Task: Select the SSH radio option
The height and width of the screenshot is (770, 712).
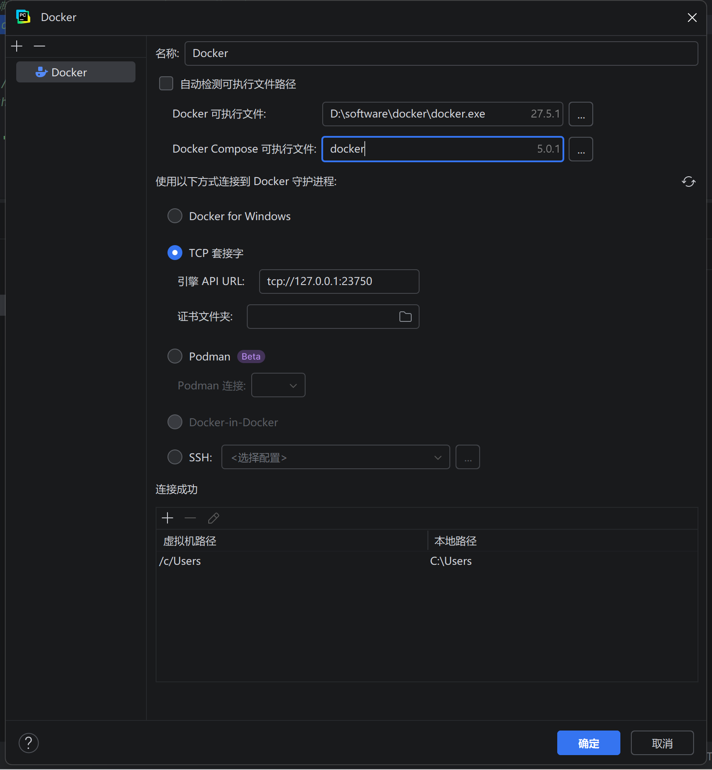Action: coord(175,457)
